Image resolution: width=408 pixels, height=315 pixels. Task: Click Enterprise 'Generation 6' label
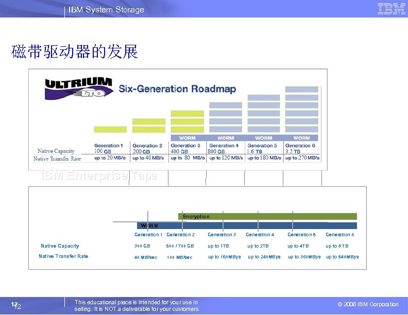[340, 235]
